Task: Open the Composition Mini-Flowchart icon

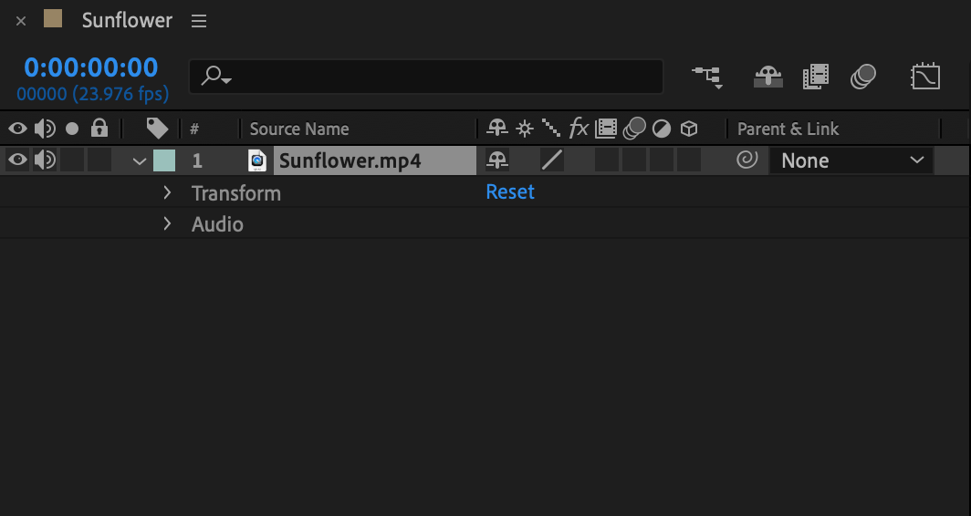Action: pyautogui.click(x=707, y=77)
